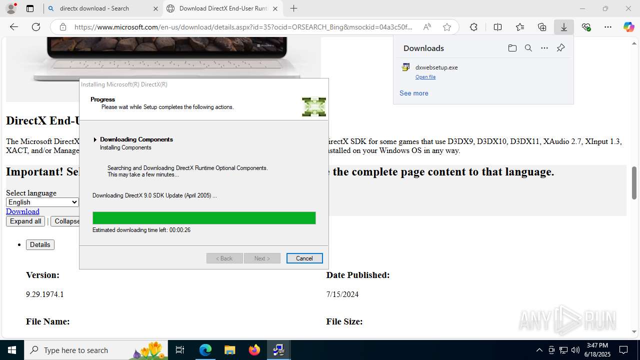Open the Select language dropdown
This screenshot has width=640, height=360.
42,202
